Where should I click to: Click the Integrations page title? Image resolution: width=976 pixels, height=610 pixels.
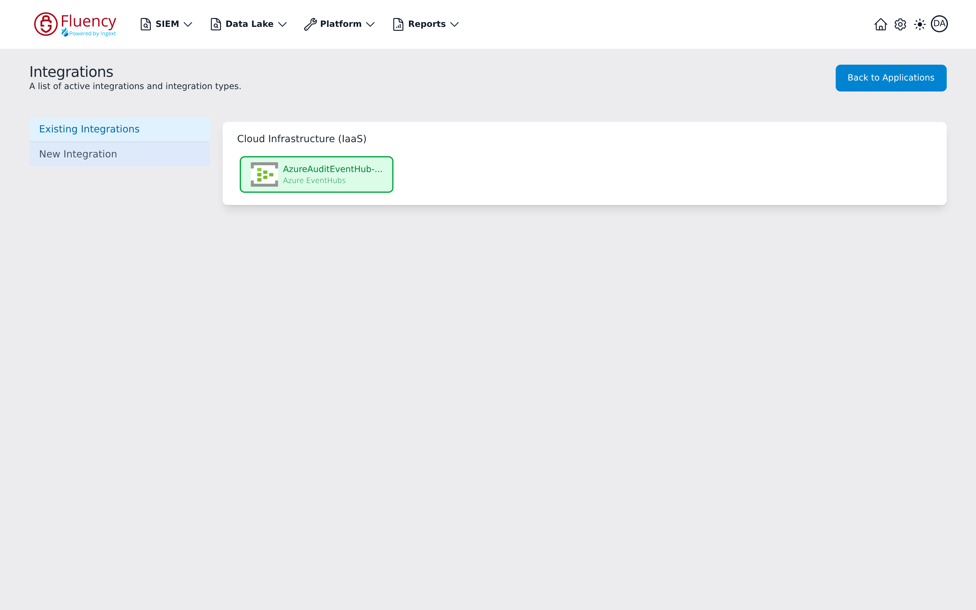71,72
